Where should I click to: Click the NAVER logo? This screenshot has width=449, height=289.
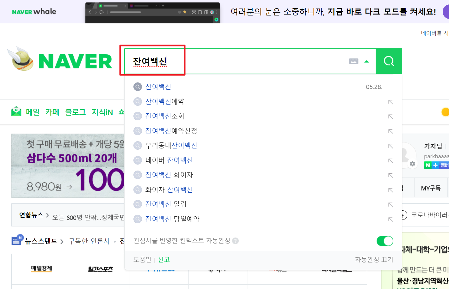tap(75, 61)
